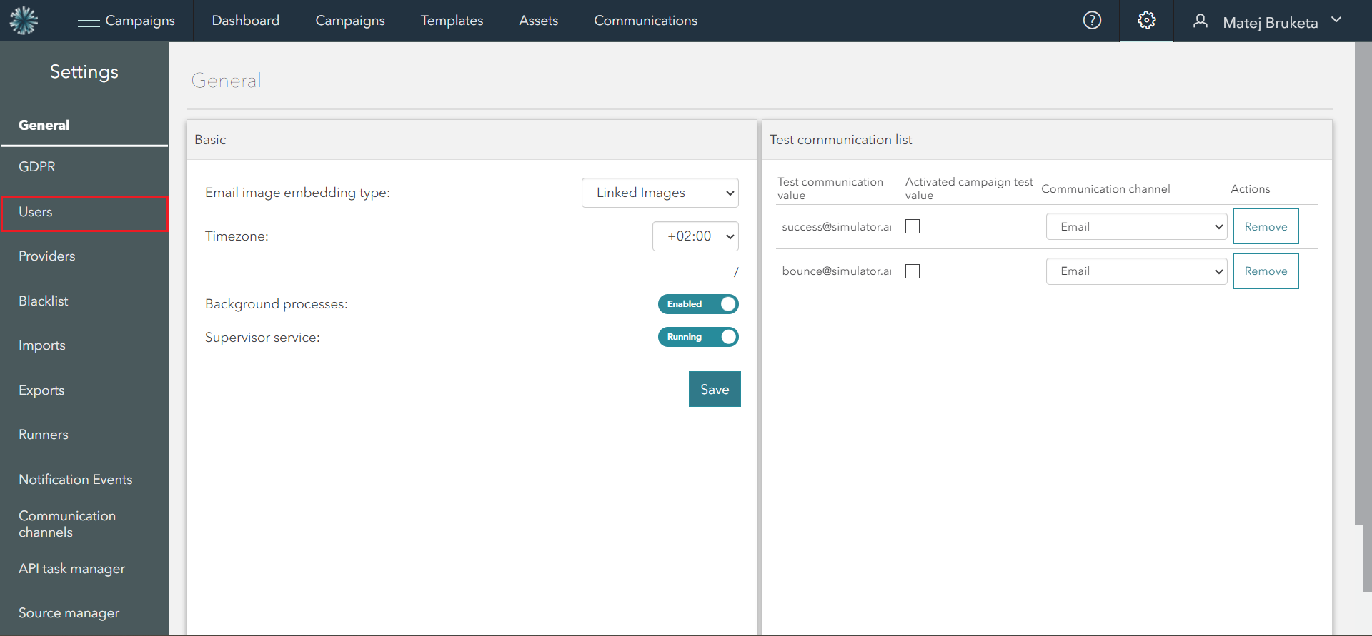Check the bounce@simulator.ai test value checkbox
The image size is (1372, 636).
[913, 271]
